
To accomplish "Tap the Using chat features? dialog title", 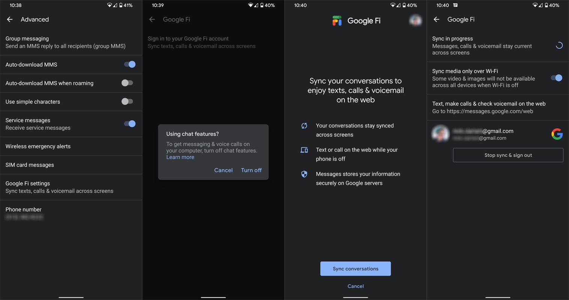I will [193, 134].
